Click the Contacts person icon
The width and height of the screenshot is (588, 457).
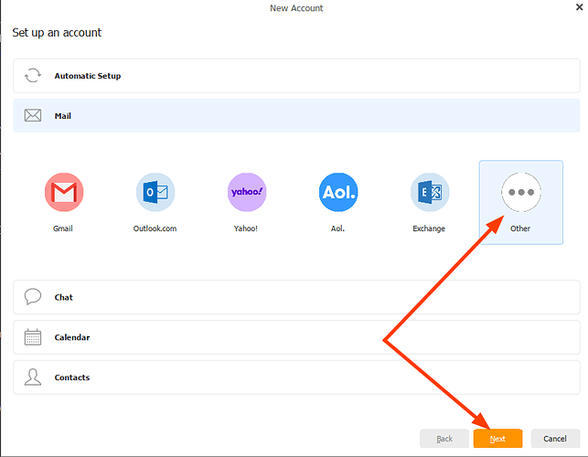tap(33, 377)
